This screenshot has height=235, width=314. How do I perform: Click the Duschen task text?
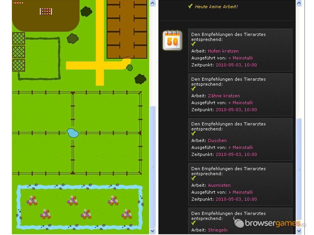coord(217,140)
